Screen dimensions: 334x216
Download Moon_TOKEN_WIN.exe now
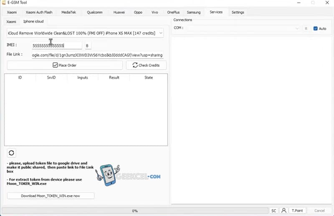(51, 196)
